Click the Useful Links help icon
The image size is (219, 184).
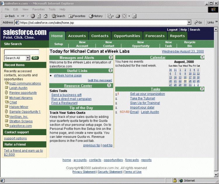pos(110,70)
